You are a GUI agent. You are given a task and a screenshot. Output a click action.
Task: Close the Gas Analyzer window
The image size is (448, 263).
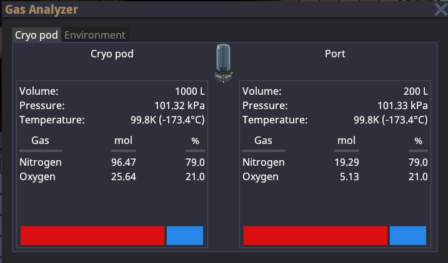[x=441, y=9]
